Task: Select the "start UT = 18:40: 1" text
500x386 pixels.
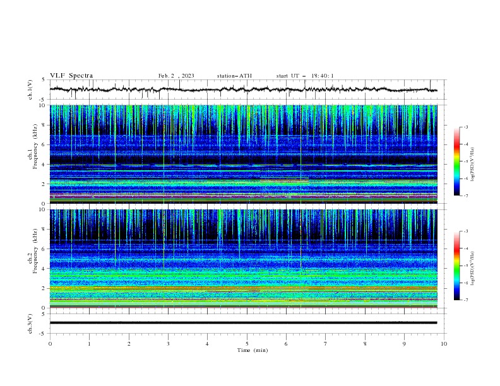Action: coord(305,76)
